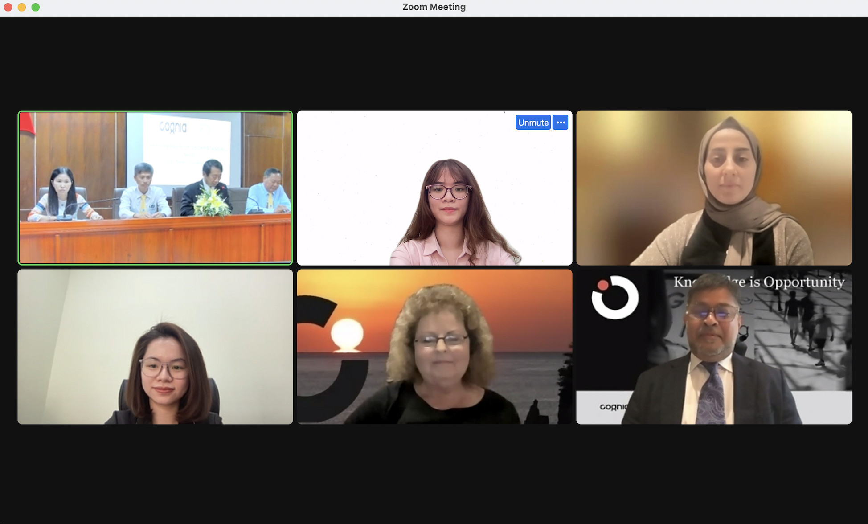This screenshot has width=868, height=524.
Task: Click the Zoom Meeting window title
Action: [x=434, y=7]
